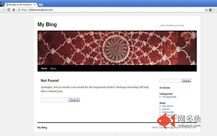Click the My Blog site title
This screenshot has width=217, height=136.
tap(47, 24)
